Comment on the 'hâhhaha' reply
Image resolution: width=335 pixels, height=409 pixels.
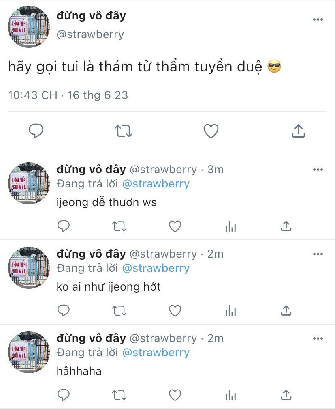pos(64,395)
